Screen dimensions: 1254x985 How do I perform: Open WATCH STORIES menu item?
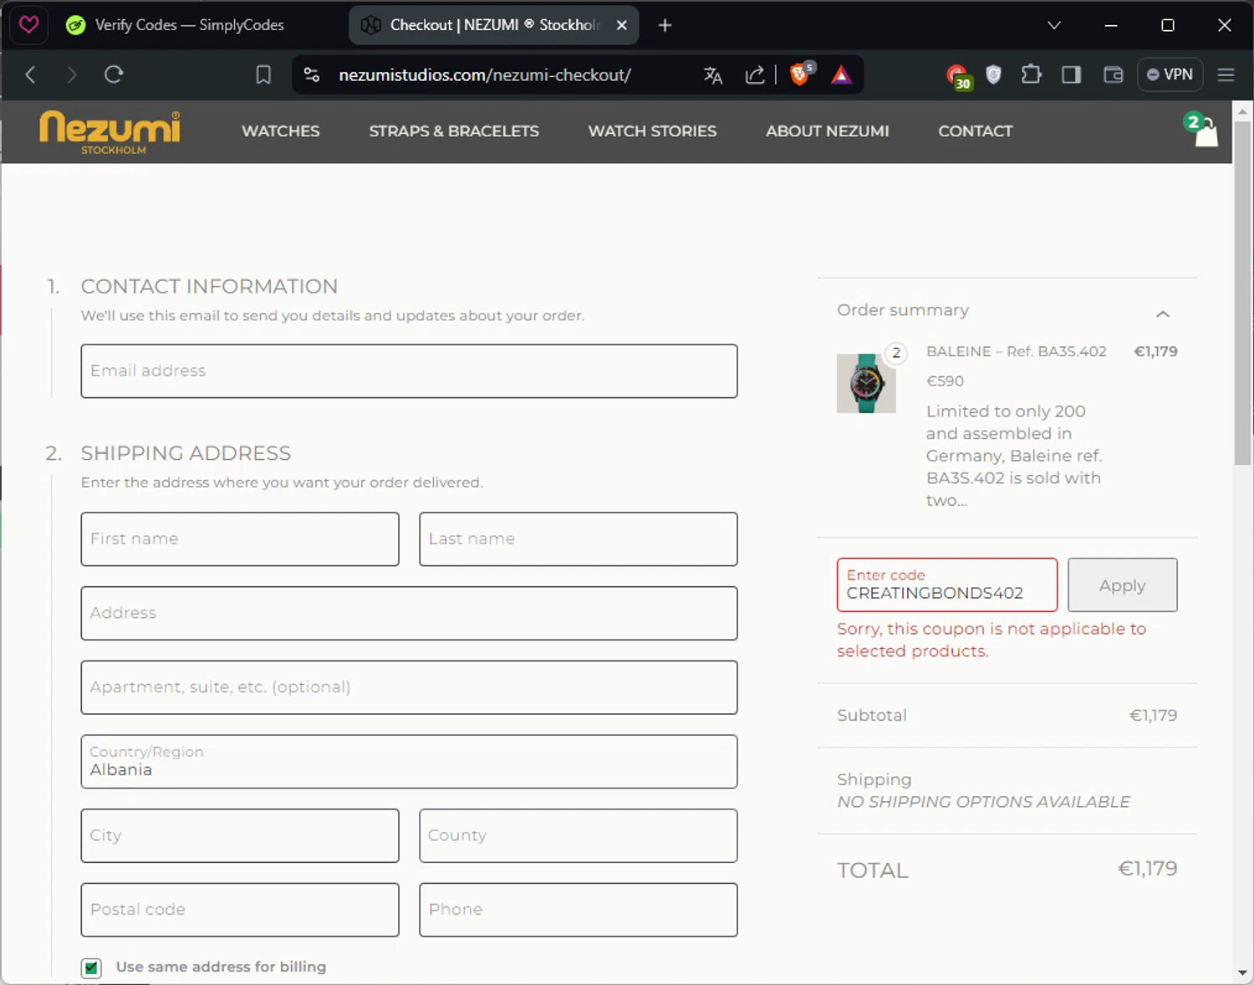tap(652, 131)
